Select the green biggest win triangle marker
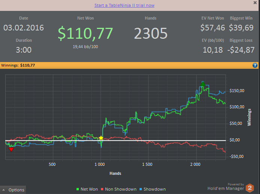This screenshot has height=194, width=260. click(x=203, y=84)
